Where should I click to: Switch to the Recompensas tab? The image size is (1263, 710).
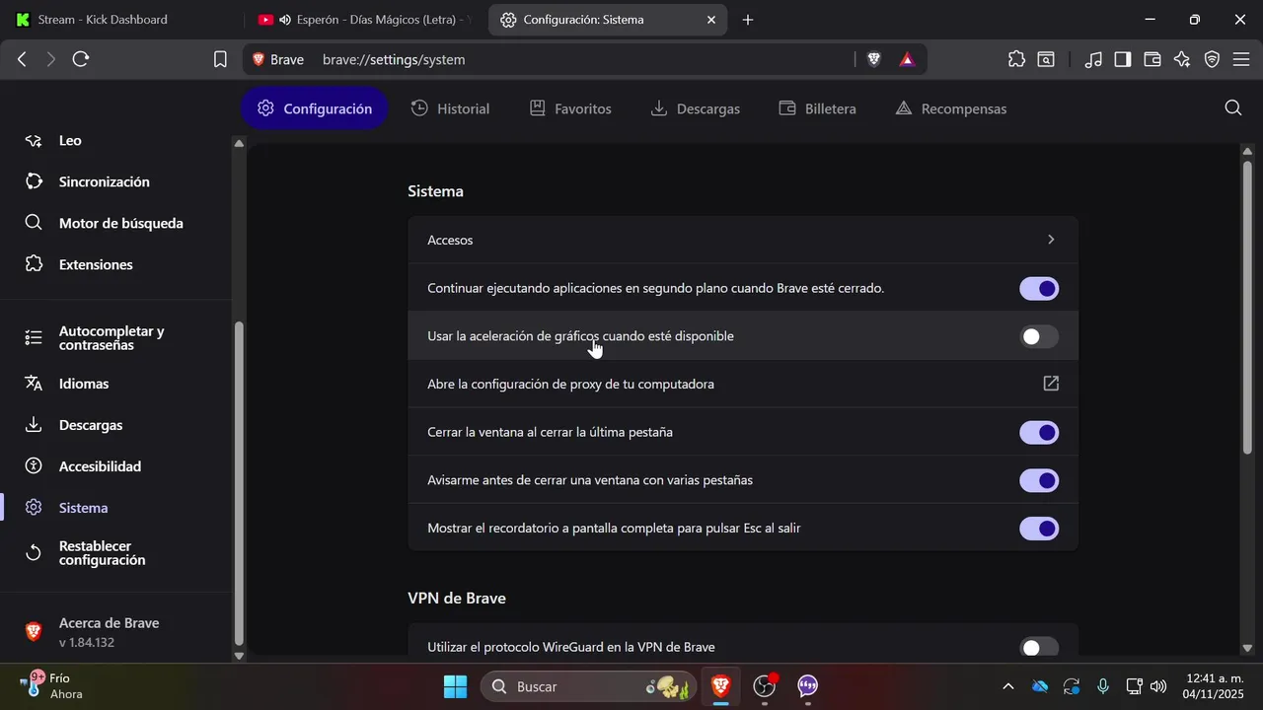click(951, 108)
